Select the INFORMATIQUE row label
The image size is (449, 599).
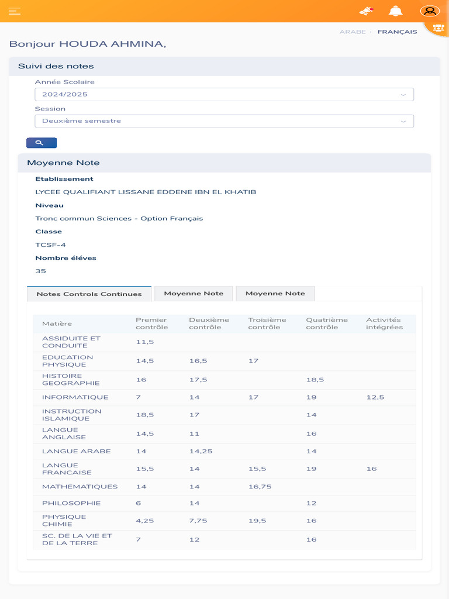tap(75, 397)
